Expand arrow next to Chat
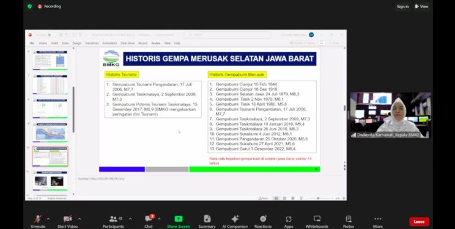 (159, 219)
